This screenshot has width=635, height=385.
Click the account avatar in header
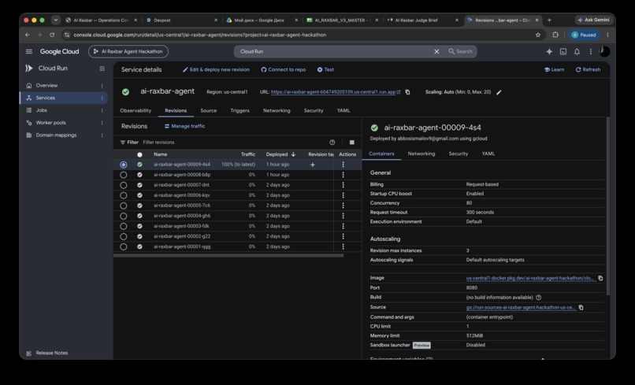604,51
